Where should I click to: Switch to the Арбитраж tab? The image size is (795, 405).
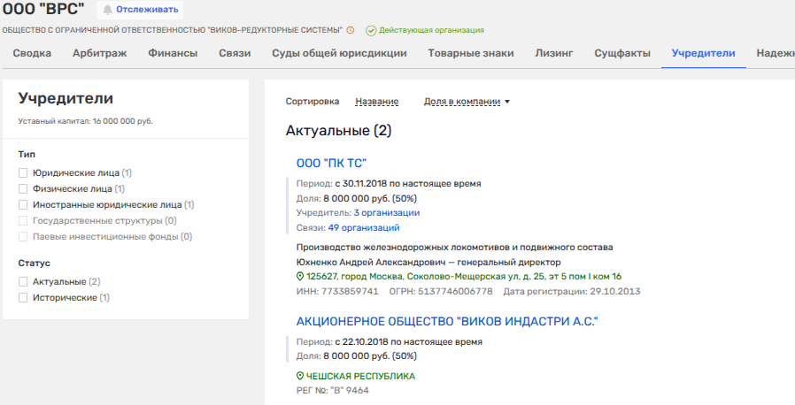[99, 53]
